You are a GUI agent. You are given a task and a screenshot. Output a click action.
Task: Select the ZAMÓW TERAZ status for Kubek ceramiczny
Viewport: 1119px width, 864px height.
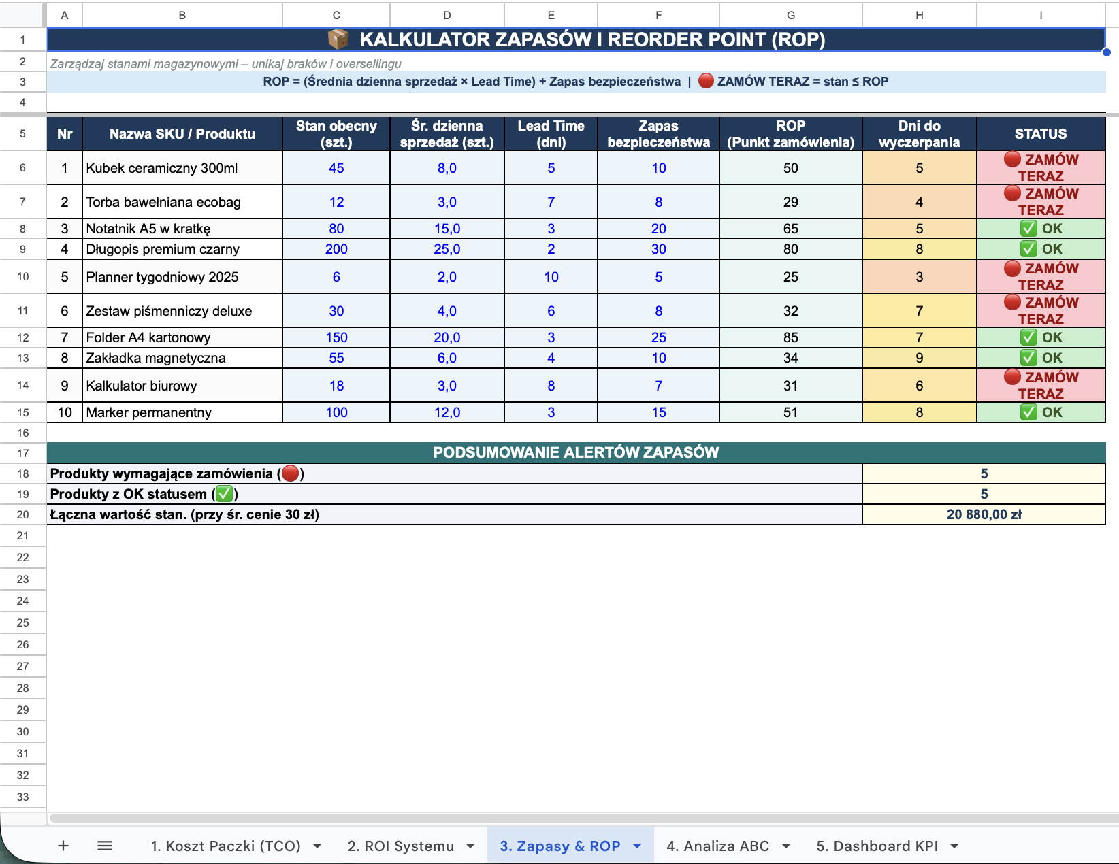1040,168
